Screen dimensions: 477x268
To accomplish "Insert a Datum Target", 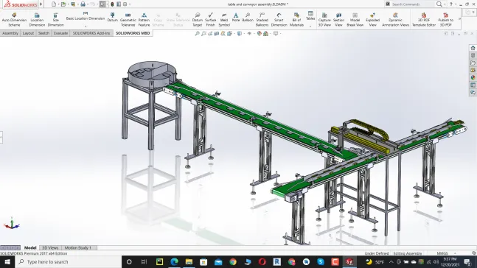I will click(x=197, y=20).
